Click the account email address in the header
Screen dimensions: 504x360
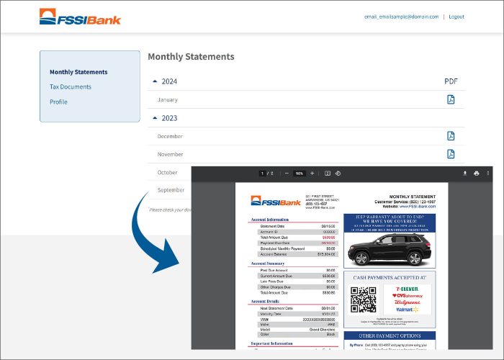pyautogui.click(x=401, y=17)
